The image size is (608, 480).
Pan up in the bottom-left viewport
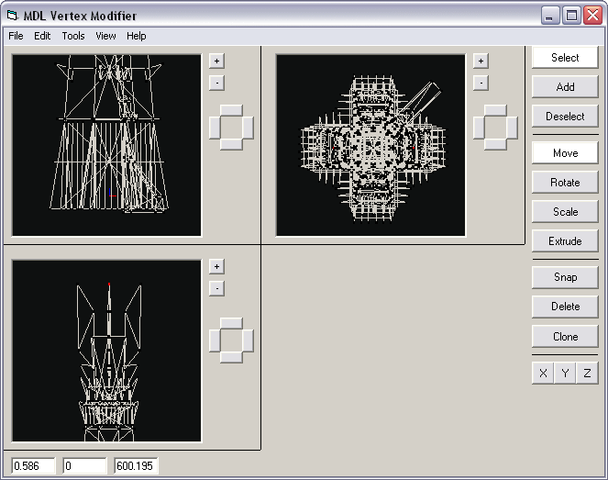tap(231, 324)
